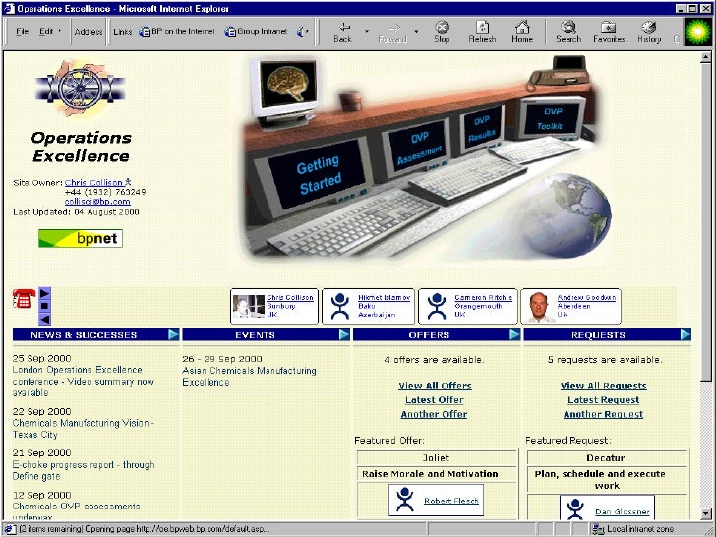Expand the Offers section arrow
This screenshot has height=537, width=716.
(514, 334)
